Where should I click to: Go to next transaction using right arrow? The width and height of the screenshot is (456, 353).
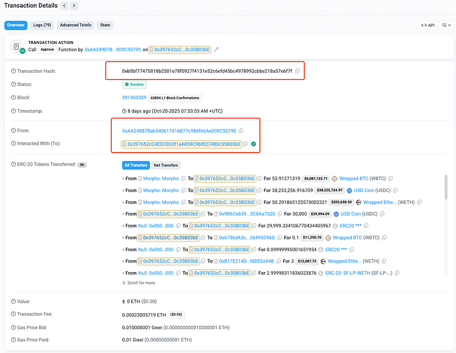(x=75, y=6)
